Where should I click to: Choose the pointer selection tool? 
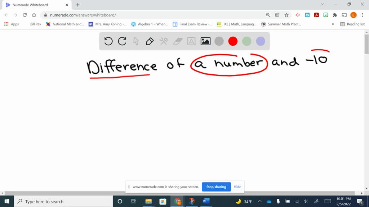click(x=136, y=41)
